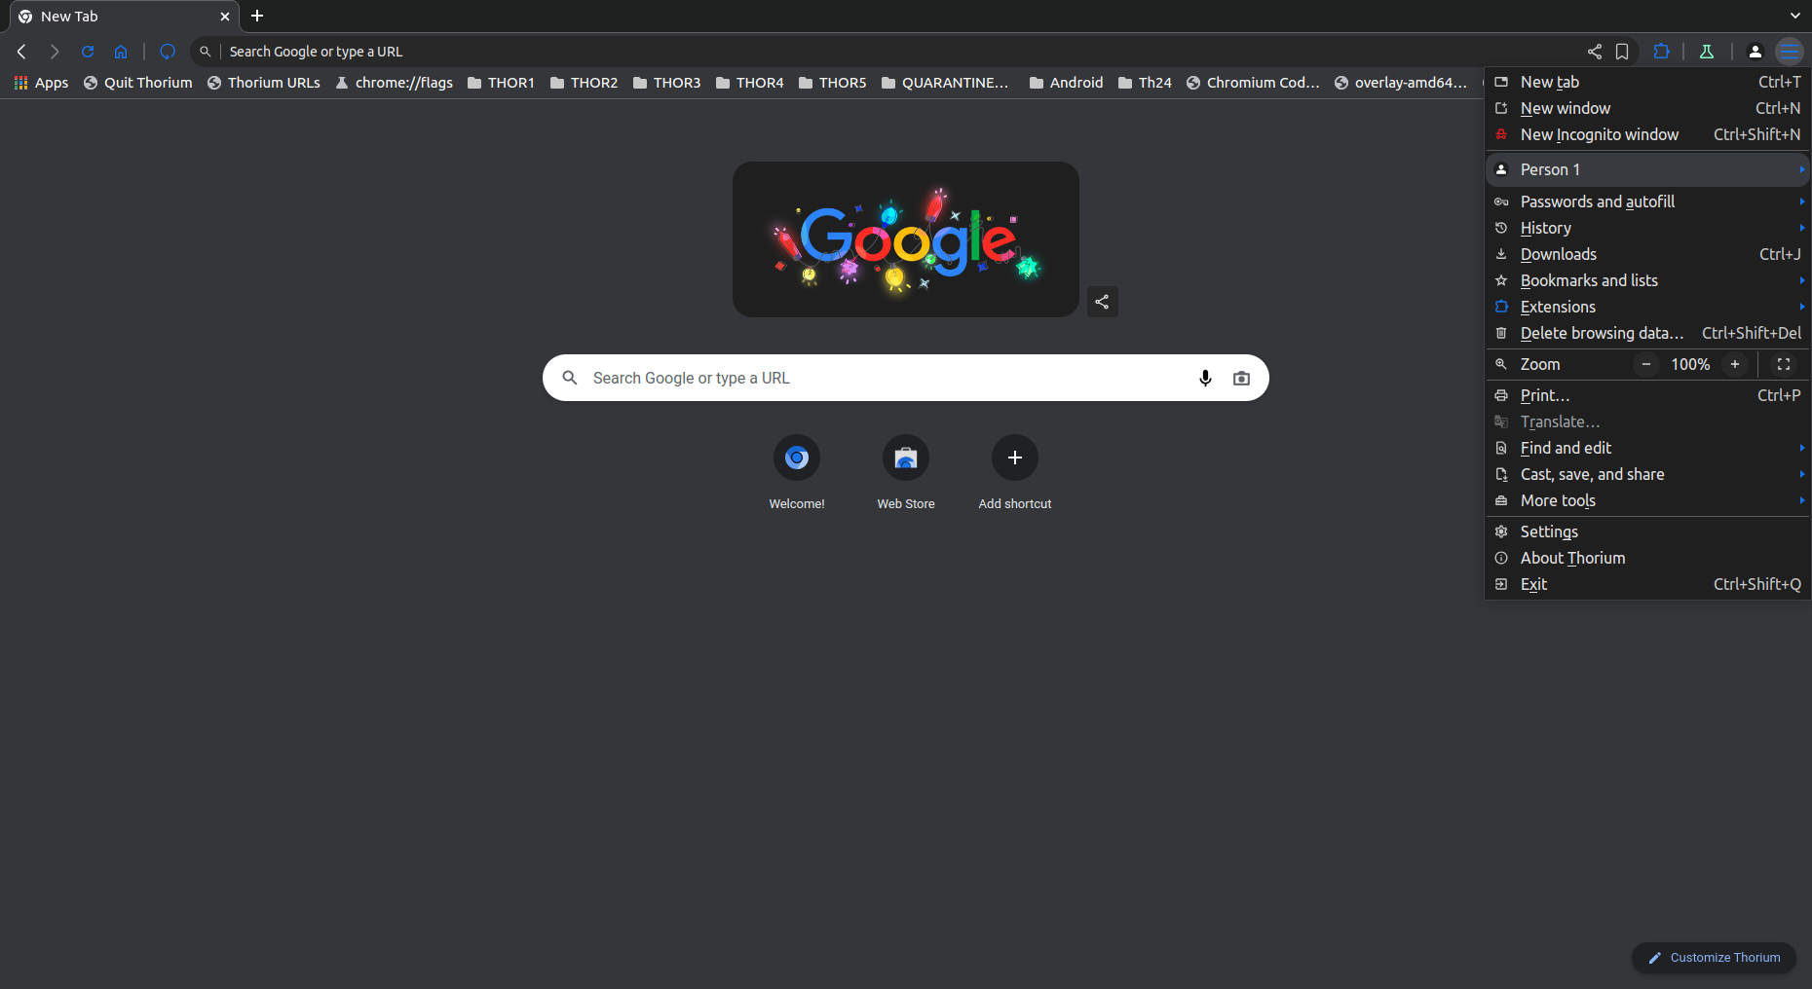Close the New Tab tab
Image resolution: width=1812 pixels, height=989 pixels.
(225, 17)
